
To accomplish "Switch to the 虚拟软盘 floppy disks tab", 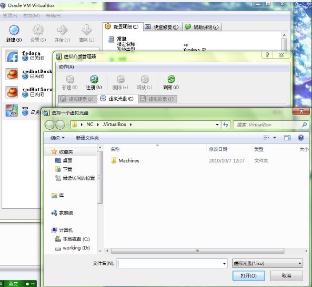I will [x=158, y=99].
